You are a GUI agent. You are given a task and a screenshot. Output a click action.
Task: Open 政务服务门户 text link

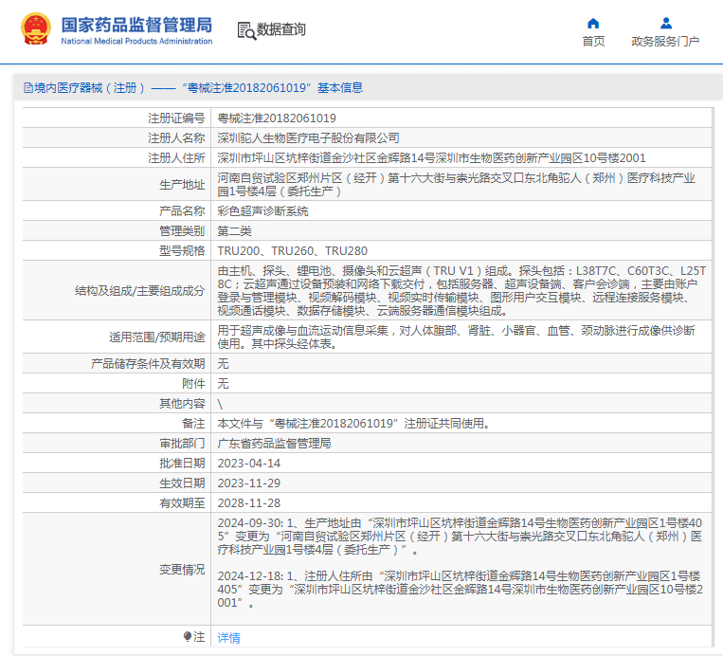[x=665, y=42]
